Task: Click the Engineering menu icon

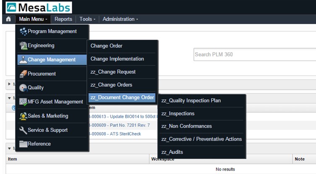Action: click(x=23, y=46)
